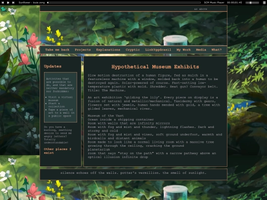Adjust the music player volume slider
This screenshot has width=267, height=200.
click(252, 2)
